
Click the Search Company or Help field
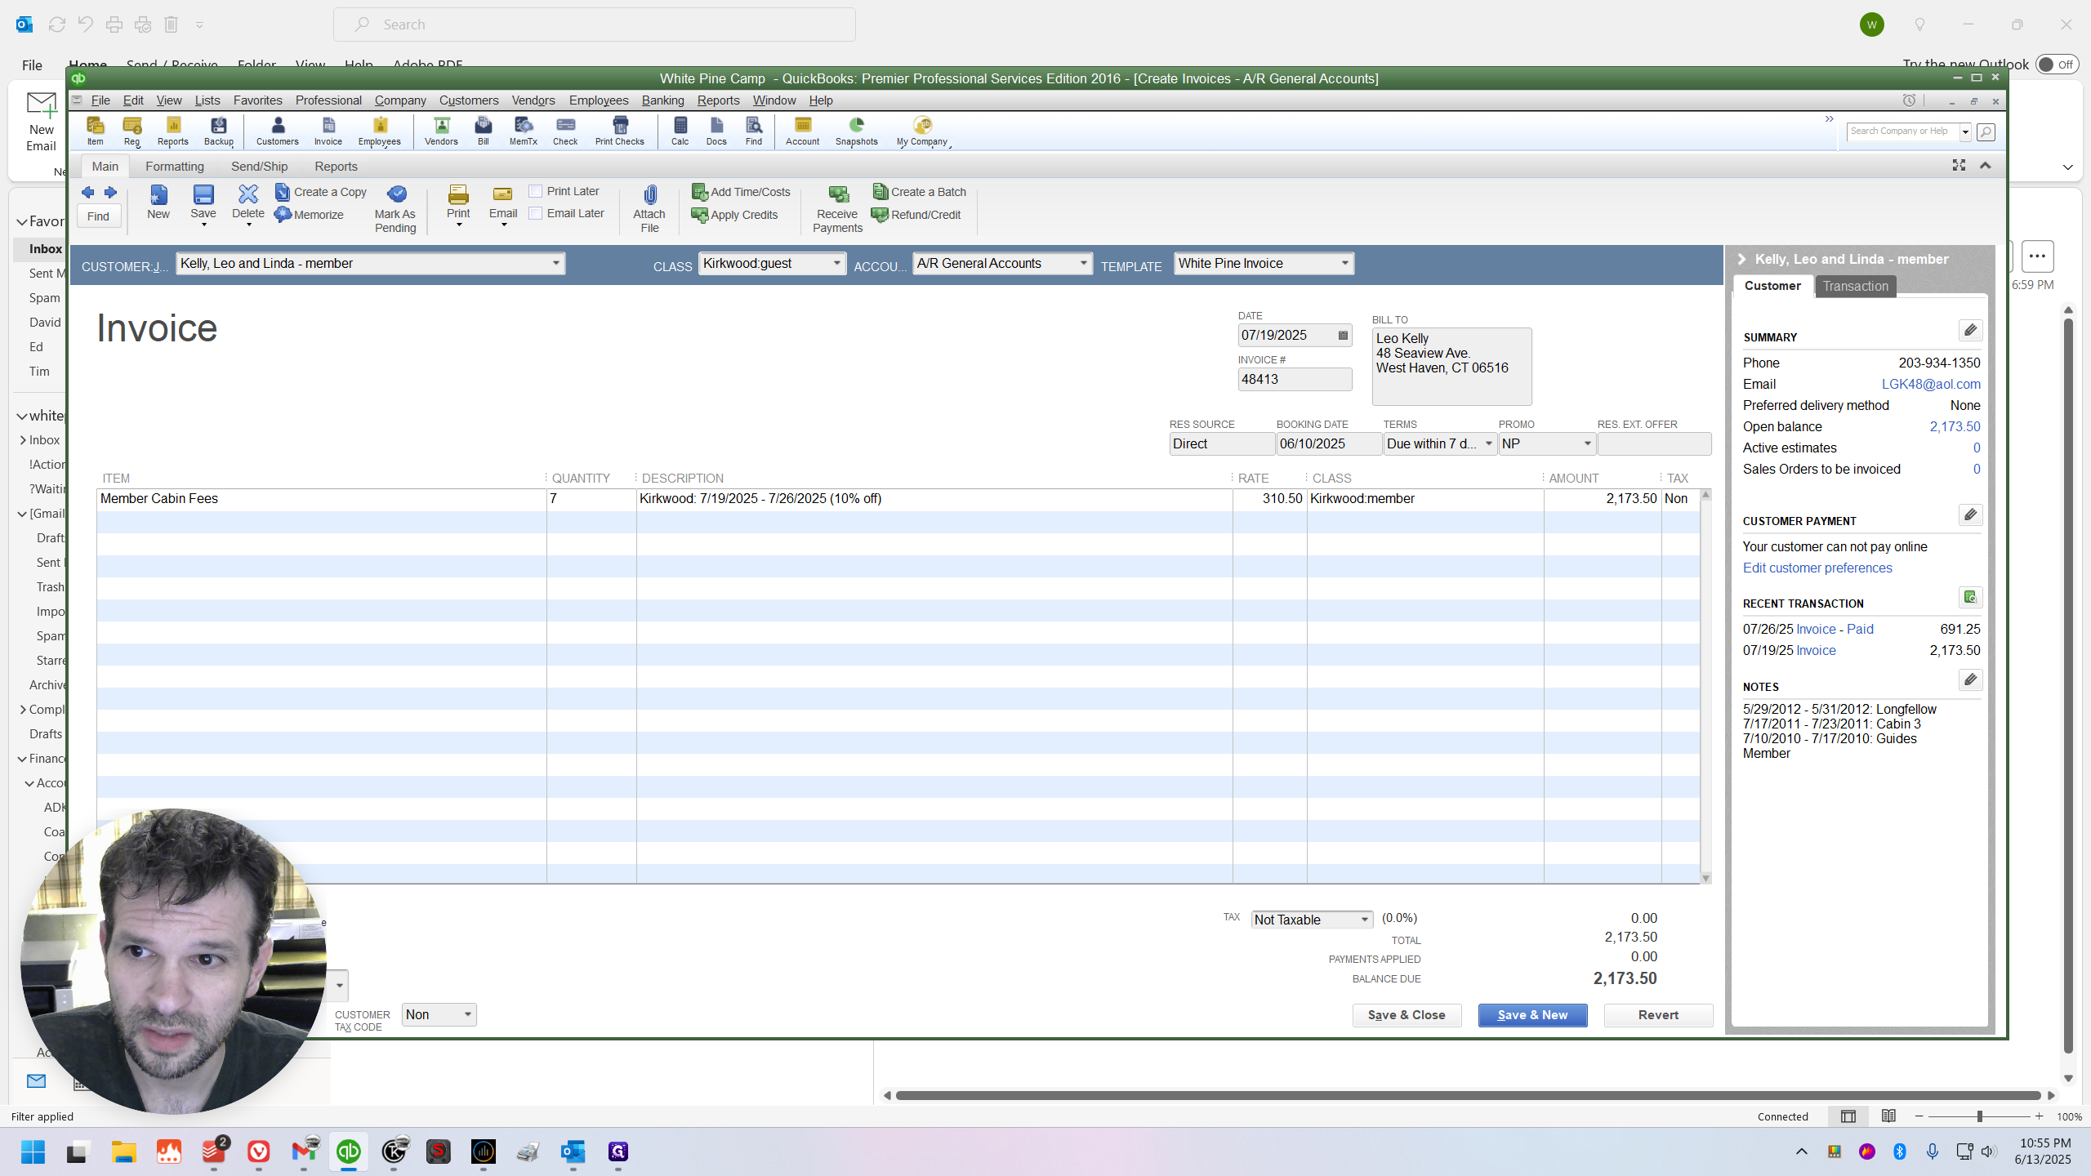(1902, 131)
